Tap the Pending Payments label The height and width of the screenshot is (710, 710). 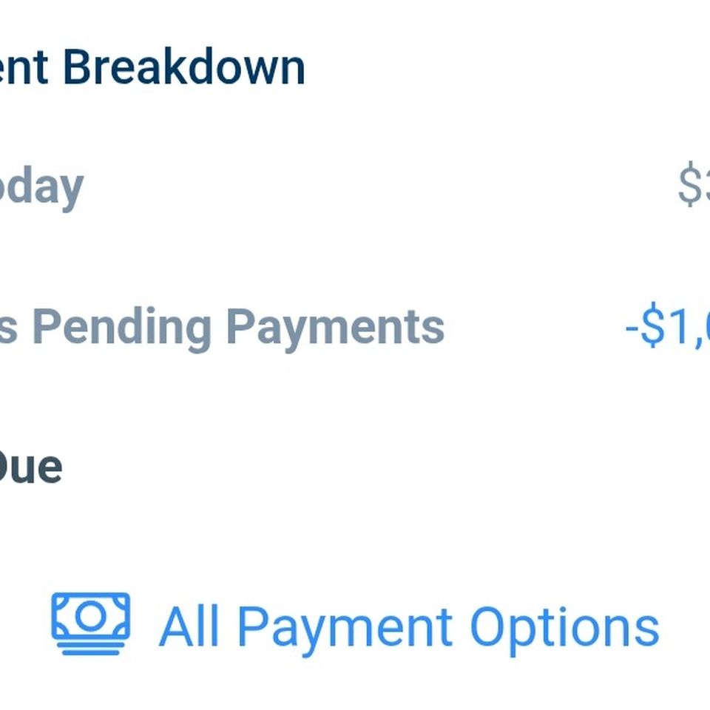point(222,327)
